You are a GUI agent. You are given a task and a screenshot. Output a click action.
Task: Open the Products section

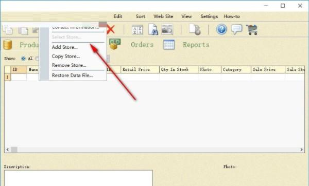tap(29, 45)
